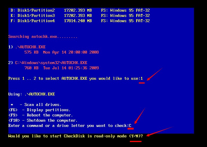Click the 17202.393 MB size on the E: row
The width and height of the screenshot is (207, 147).
(78, 15)
